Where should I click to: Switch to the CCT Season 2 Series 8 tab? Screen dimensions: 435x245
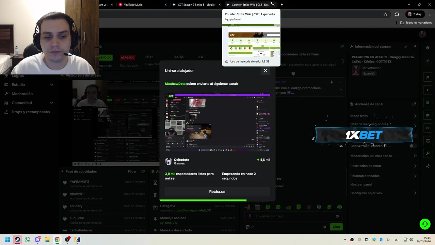[x=196, y=5]
